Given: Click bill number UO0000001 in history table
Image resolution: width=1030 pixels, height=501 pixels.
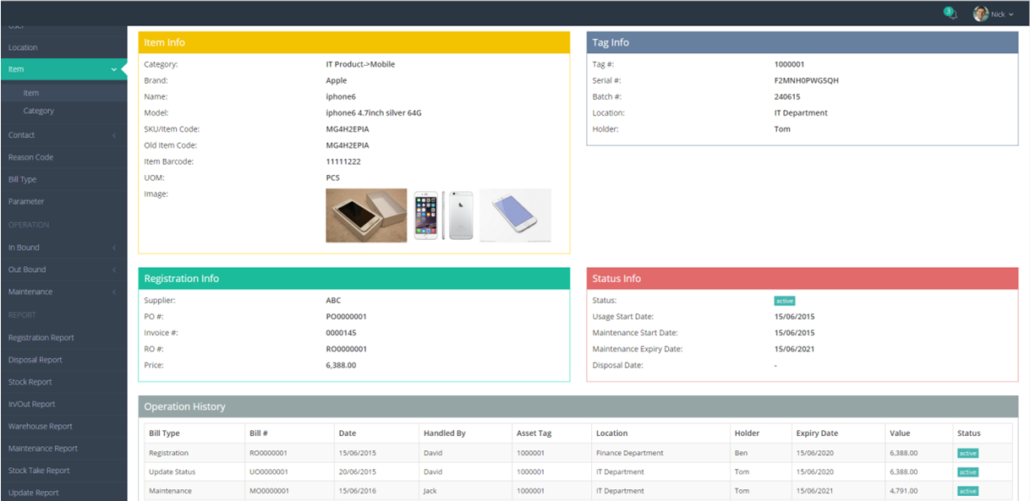Looking at the screenshot, I should click(x=269, y=472).
